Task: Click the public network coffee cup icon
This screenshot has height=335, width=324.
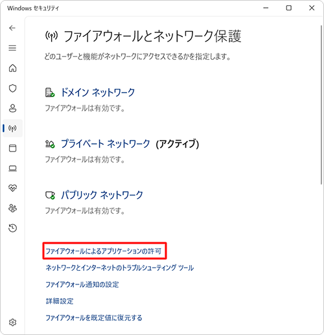Action: [50, 195]
